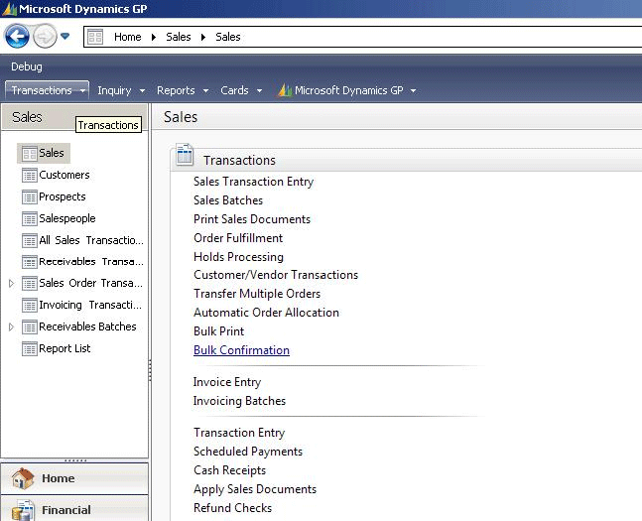Open Print Sales Documents
Screen dimensions: 642x521
pyautogui.click(x=252, y=219)
